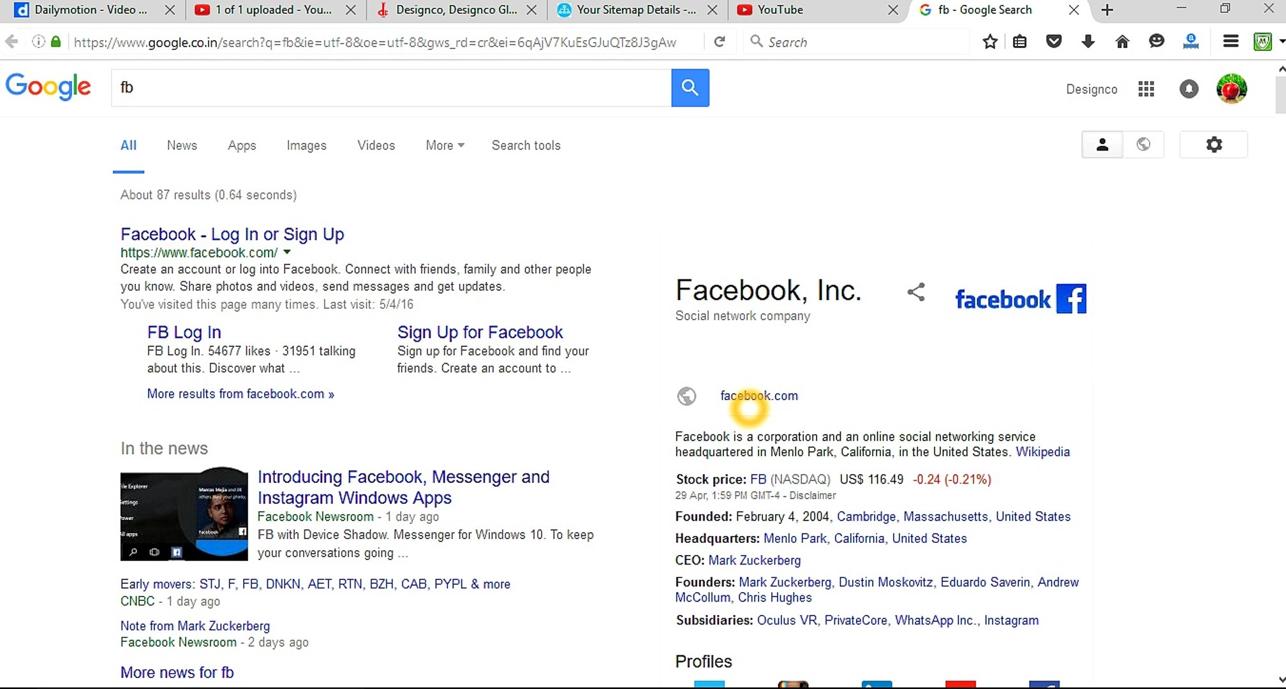Click the Wikipedia link in the panel
1286x689 pixels.
point(1043,452)
